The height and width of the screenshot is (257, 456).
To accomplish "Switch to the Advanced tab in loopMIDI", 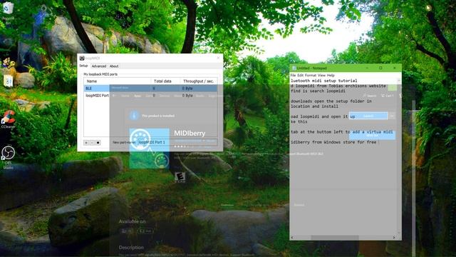I will pos(99,66).
